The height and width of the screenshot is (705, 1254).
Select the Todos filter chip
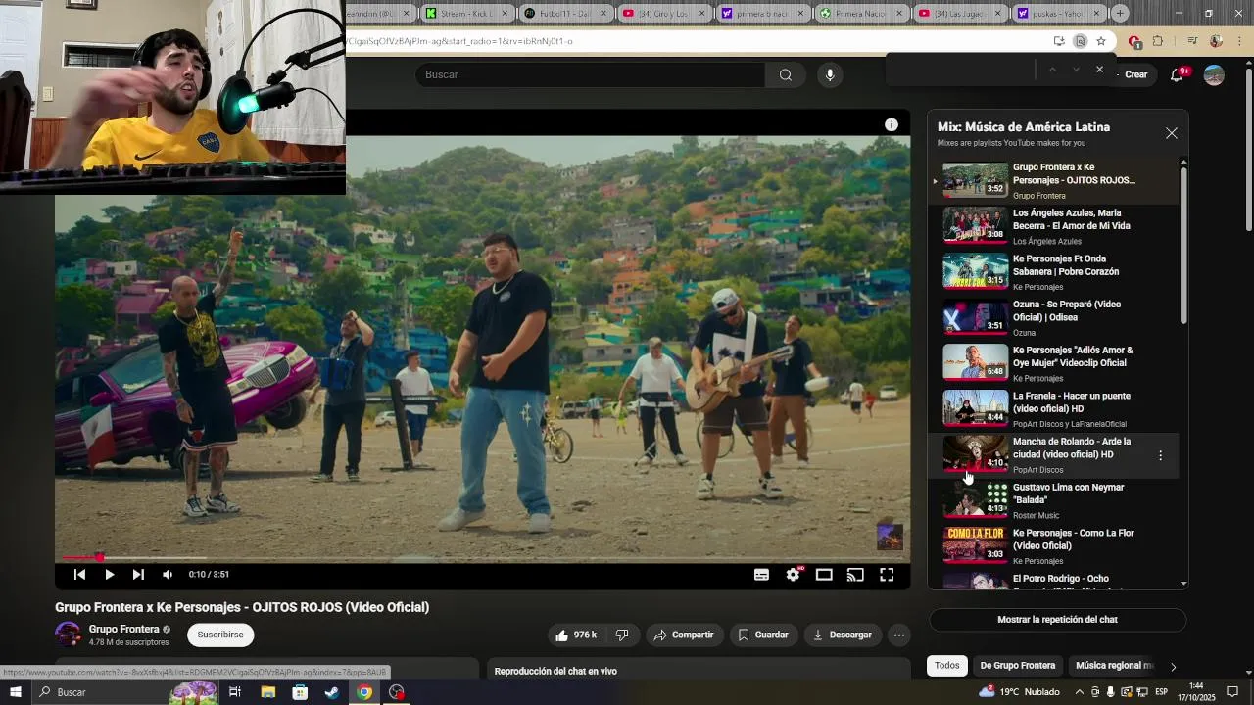coord(946,666)
